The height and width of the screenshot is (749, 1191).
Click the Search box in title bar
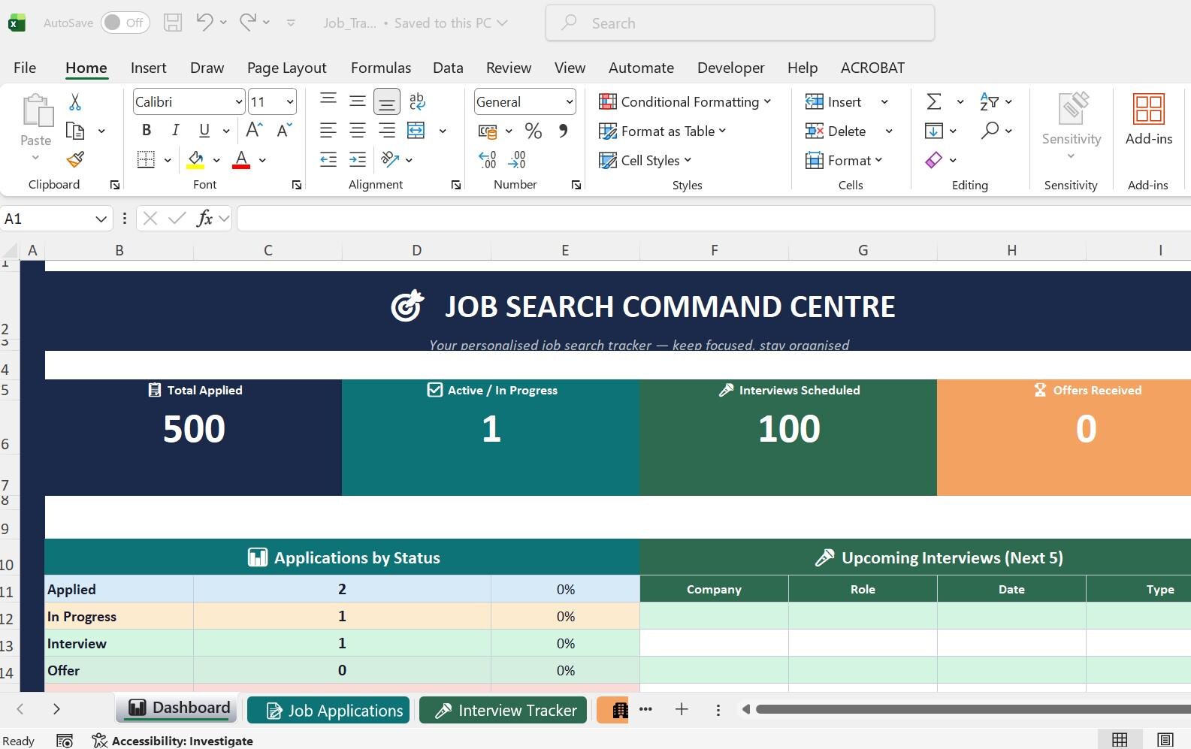coord(740,23)
